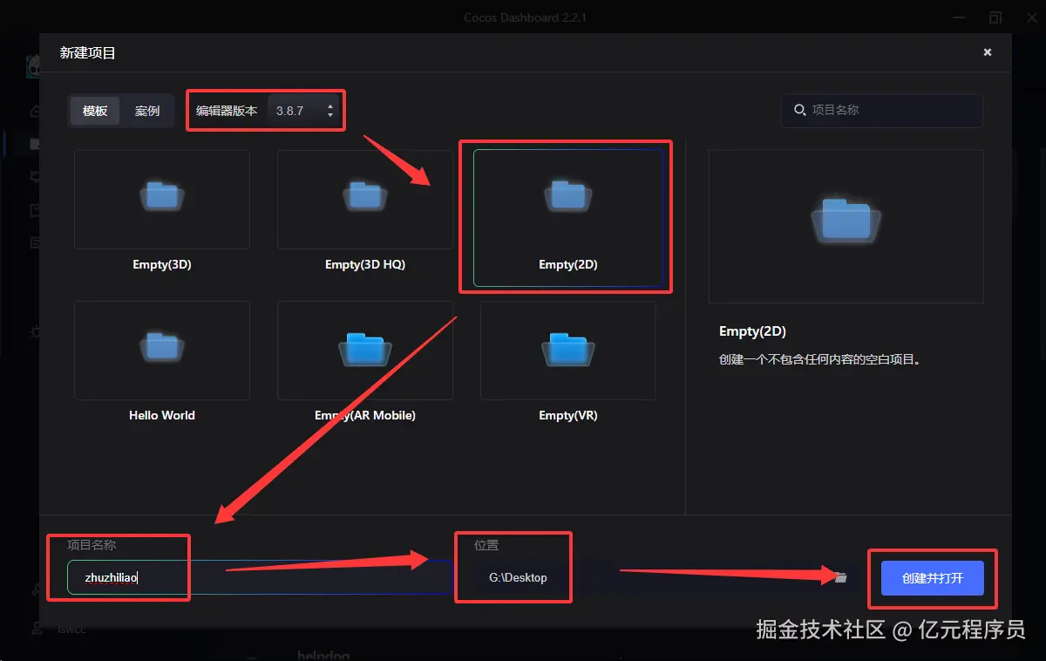Choose the Hello World template
Image resolution: width=1046 pixels, height=661 pixels.
[162, 363]
